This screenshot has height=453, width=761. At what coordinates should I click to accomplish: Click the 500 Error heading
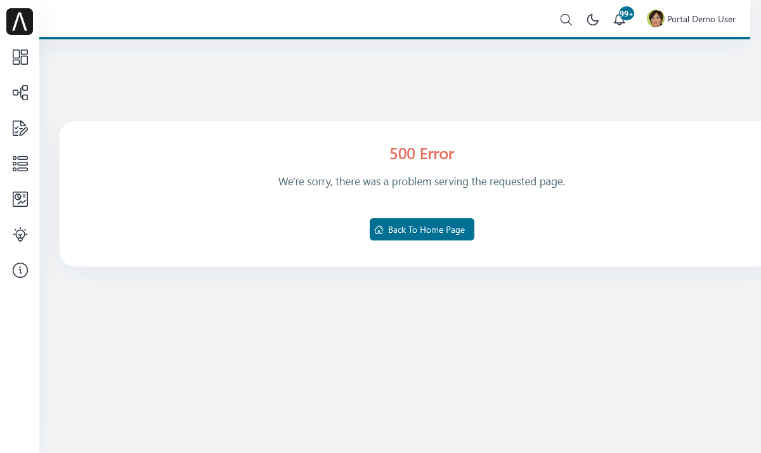point(421,154)
